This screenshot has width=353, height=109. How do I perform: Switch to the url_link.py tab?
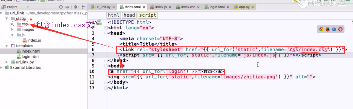point(102,7)
